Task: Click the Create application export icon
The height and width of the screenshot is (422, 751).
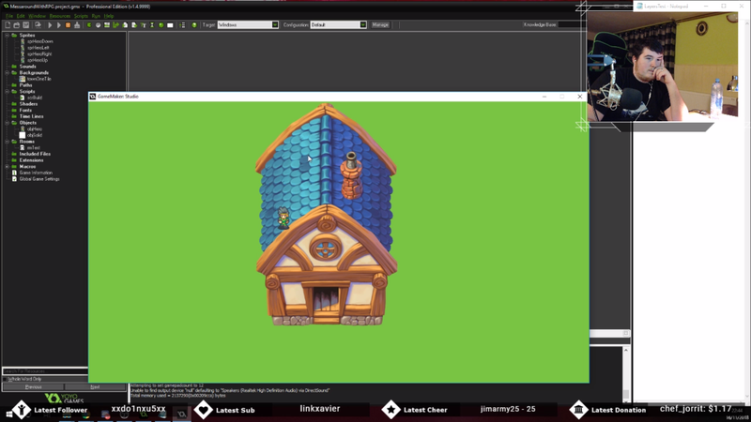Action: [38, 25]
